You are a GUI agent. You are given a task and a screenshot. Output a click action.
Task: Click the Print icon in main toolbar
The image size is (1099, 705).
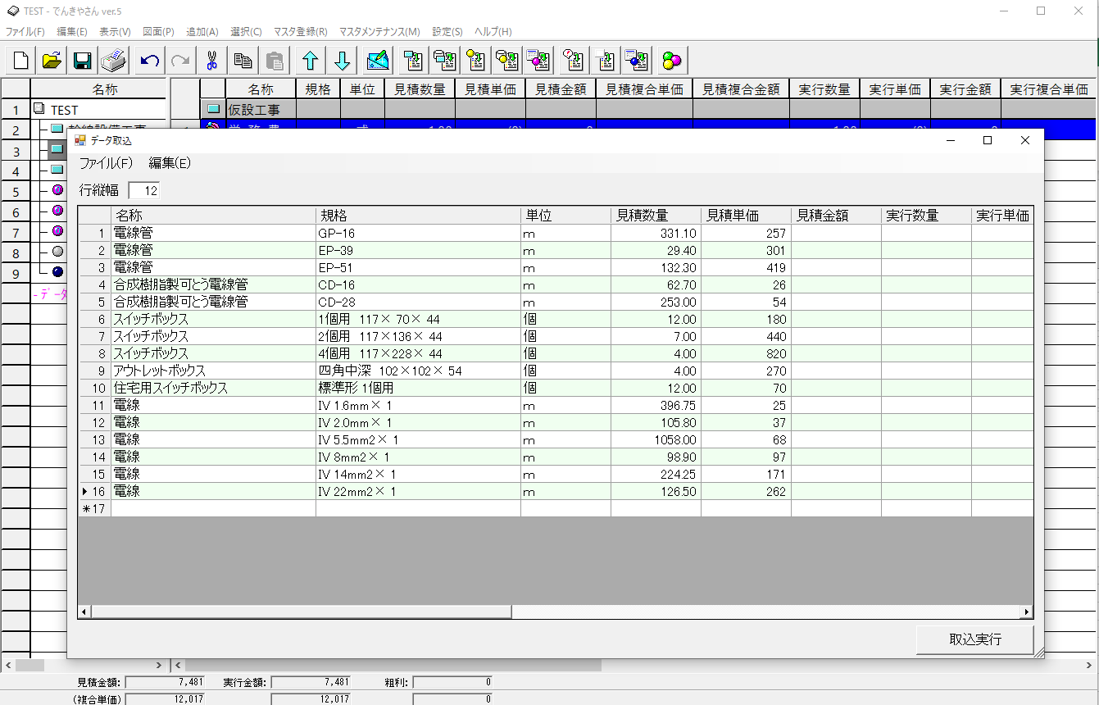click(x=113, y=61)
